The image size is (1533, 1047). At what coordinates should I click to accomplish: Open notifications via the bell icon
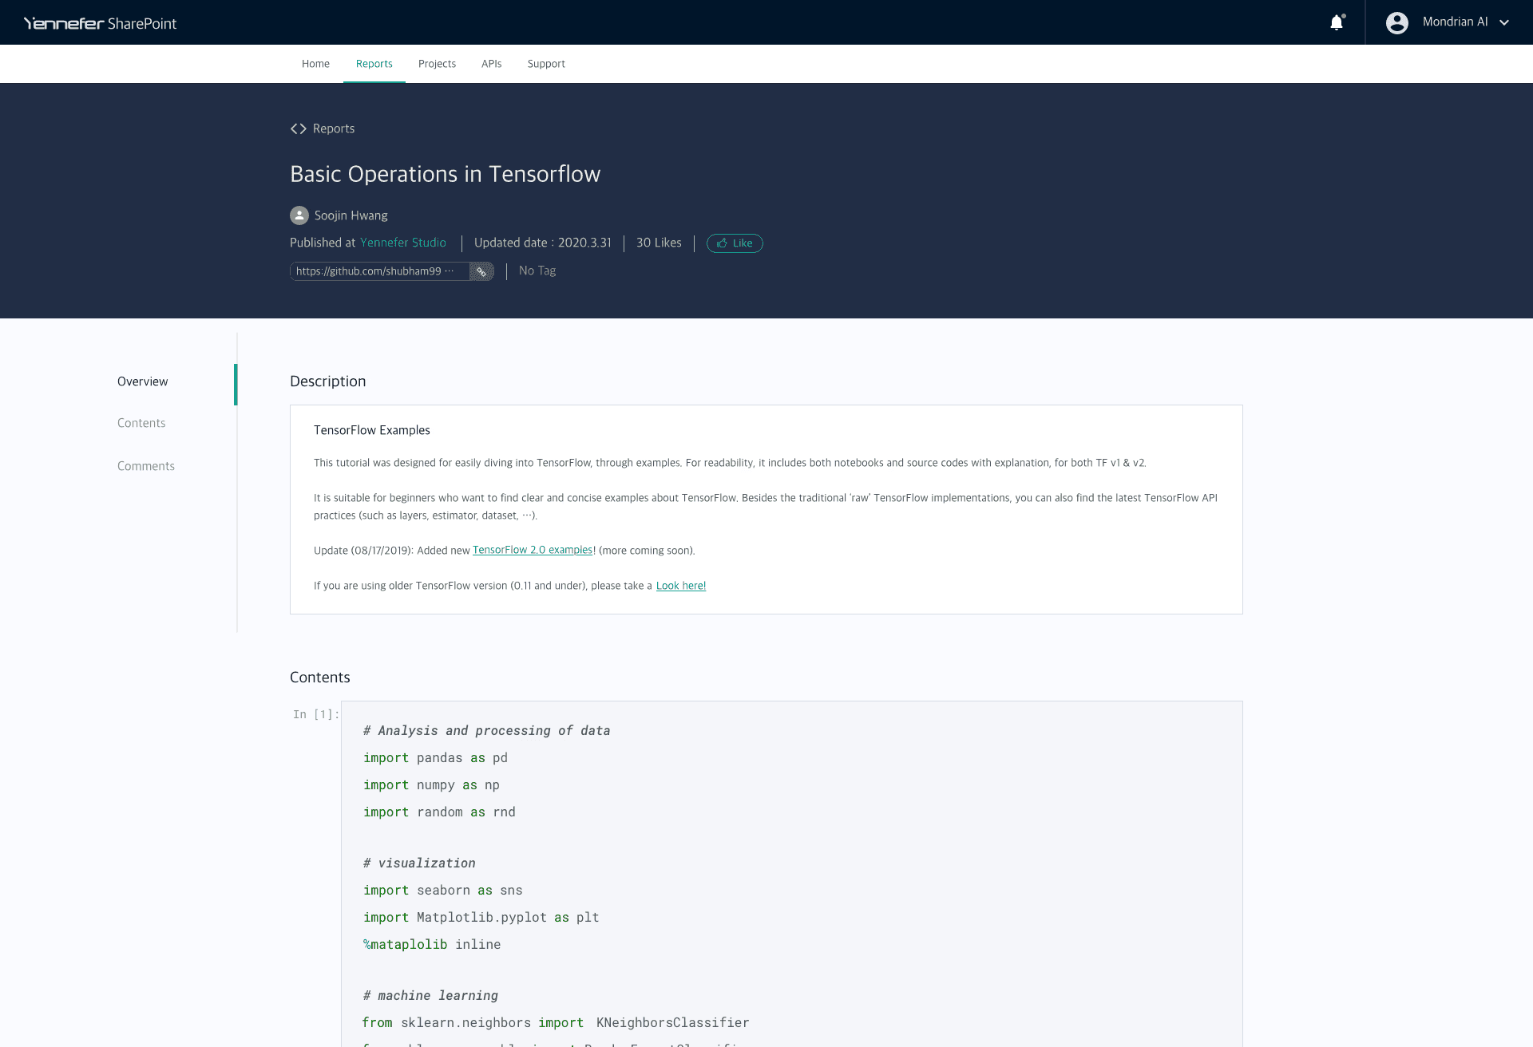click(x=1337, y=22)
